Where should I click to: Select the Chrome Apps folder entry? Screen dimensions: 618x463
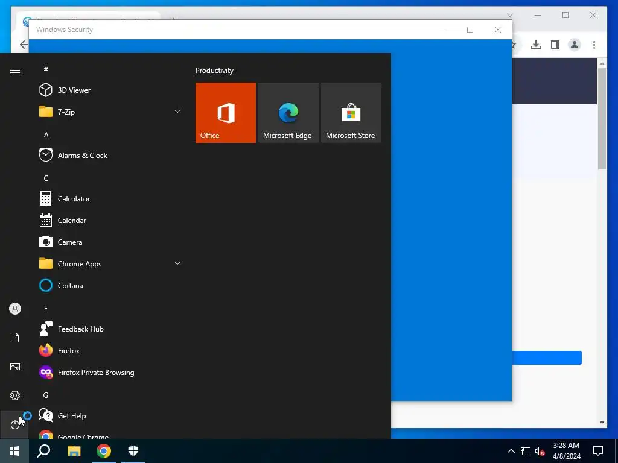pyautogui.click(x=109, y=263)
